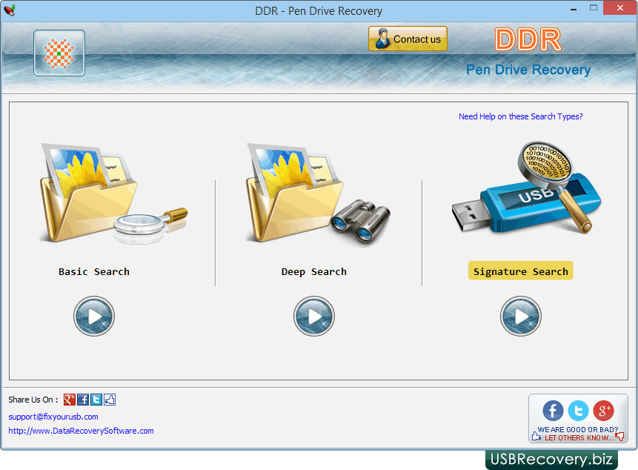
Task: Click the Deep Search folder with binoculars icon
Action: coord(318,194)
